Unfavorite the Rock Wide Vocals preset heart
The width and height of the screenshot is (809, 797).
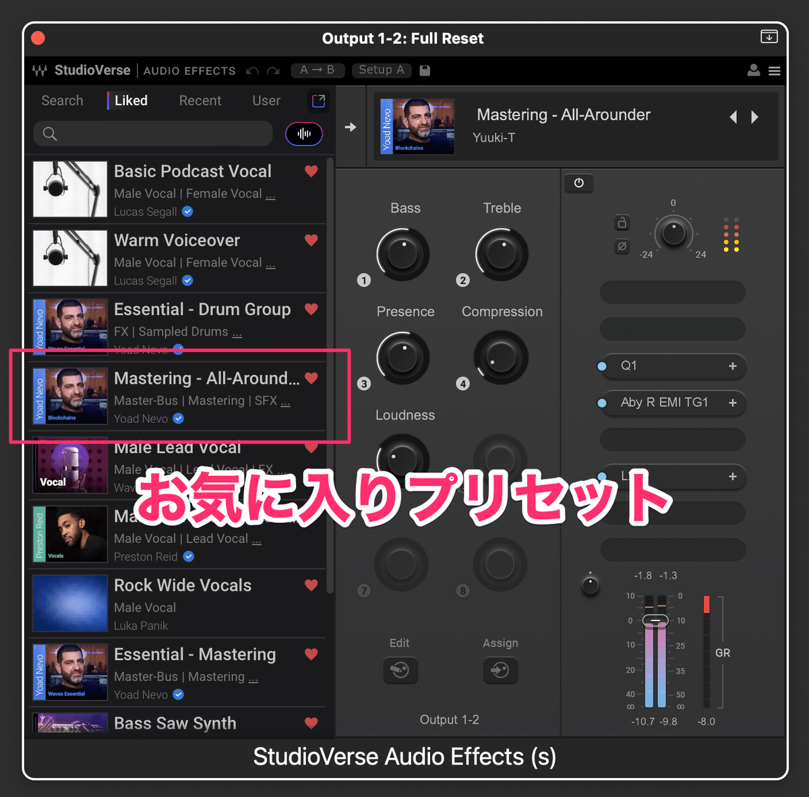[311, 585]
